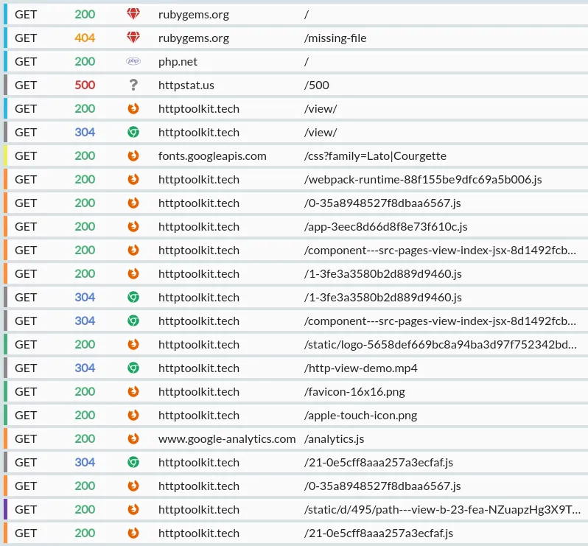Click the PHP icon beside php.net

pos(133,61)
